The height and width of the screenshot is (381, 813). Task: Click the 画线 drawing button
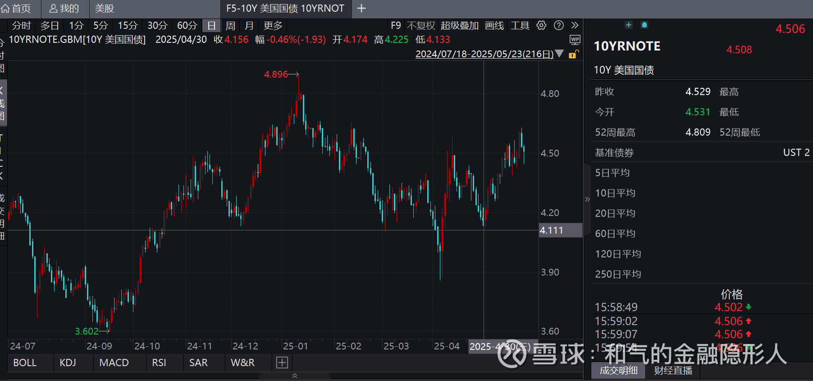[x=494, y=26]
